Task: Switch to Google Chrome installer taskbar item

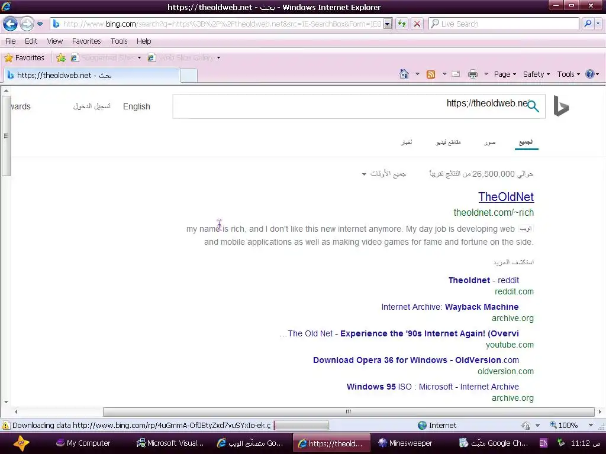Action: point(493,443)
